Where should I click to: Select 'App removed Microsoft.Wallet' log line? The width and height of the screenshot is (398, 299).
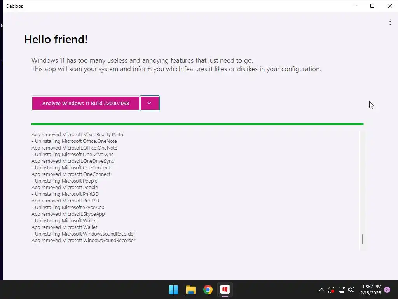coord(65,227)
